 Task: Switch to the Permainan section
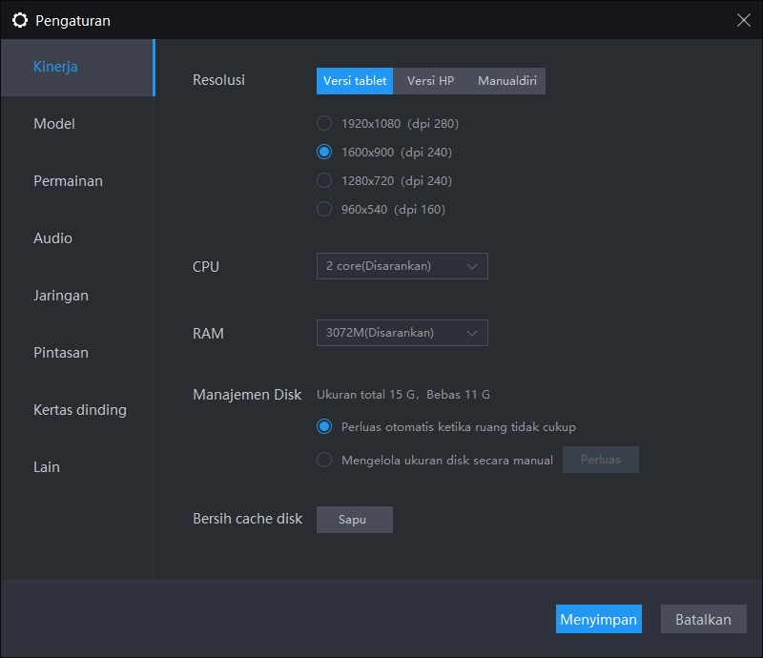tap(67, 181)
